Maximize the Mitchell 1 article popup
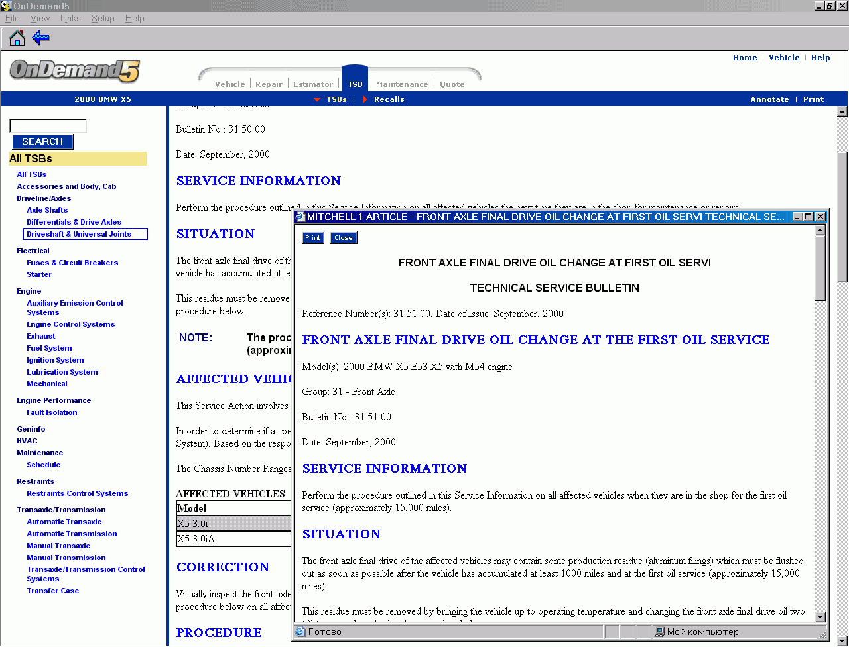 (x=809, y=217)
